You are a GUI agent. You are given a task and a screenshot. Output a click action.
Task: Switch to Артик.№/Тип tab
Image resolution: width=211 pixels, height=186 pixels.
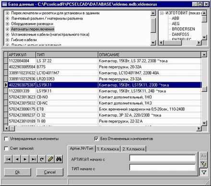click(82, 148)
